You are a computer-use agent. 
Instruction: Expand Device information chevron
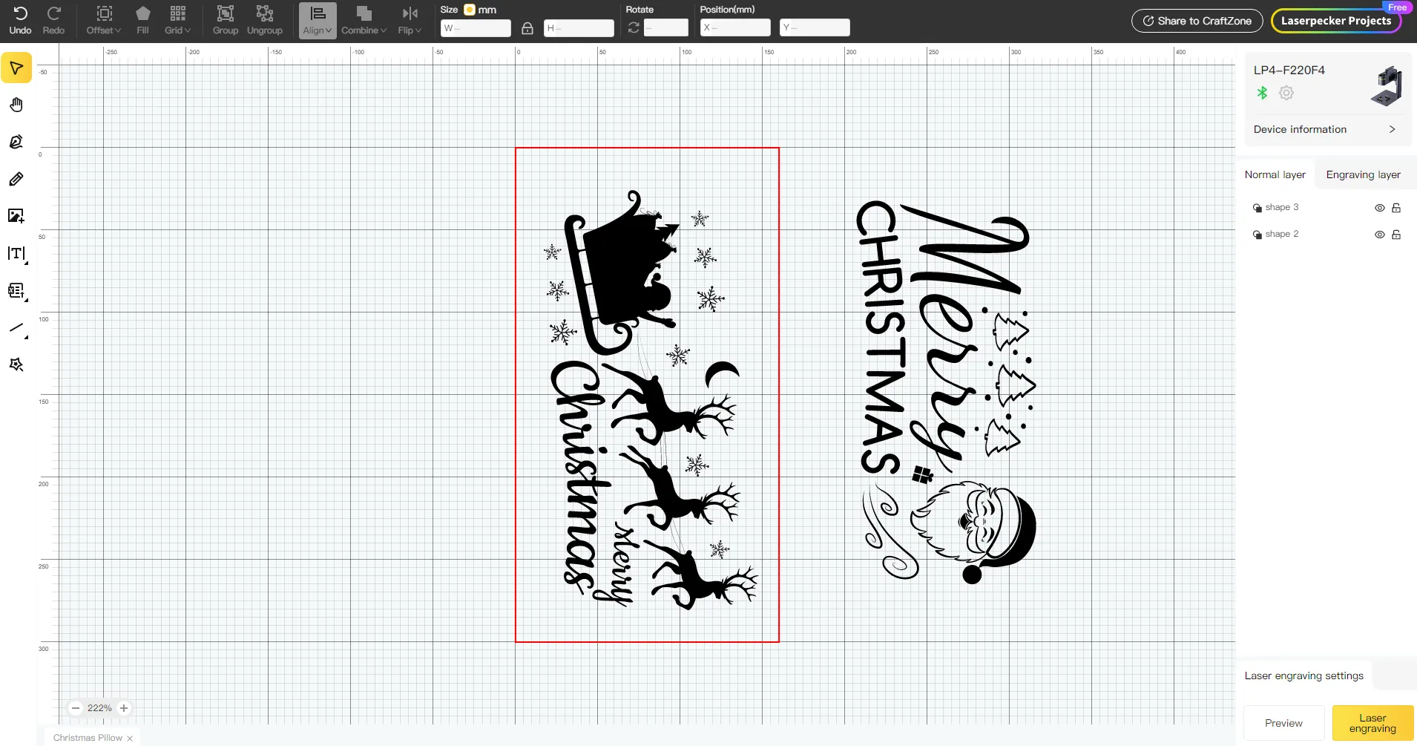(1392, 129)
